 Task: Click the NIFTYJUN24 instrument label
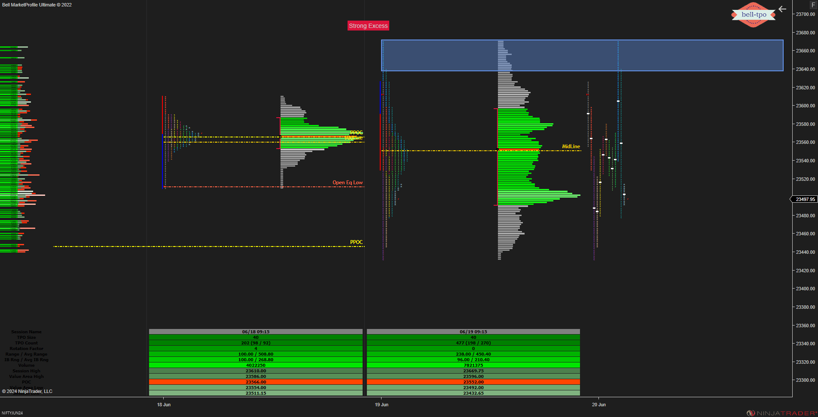tap(12, 413)
